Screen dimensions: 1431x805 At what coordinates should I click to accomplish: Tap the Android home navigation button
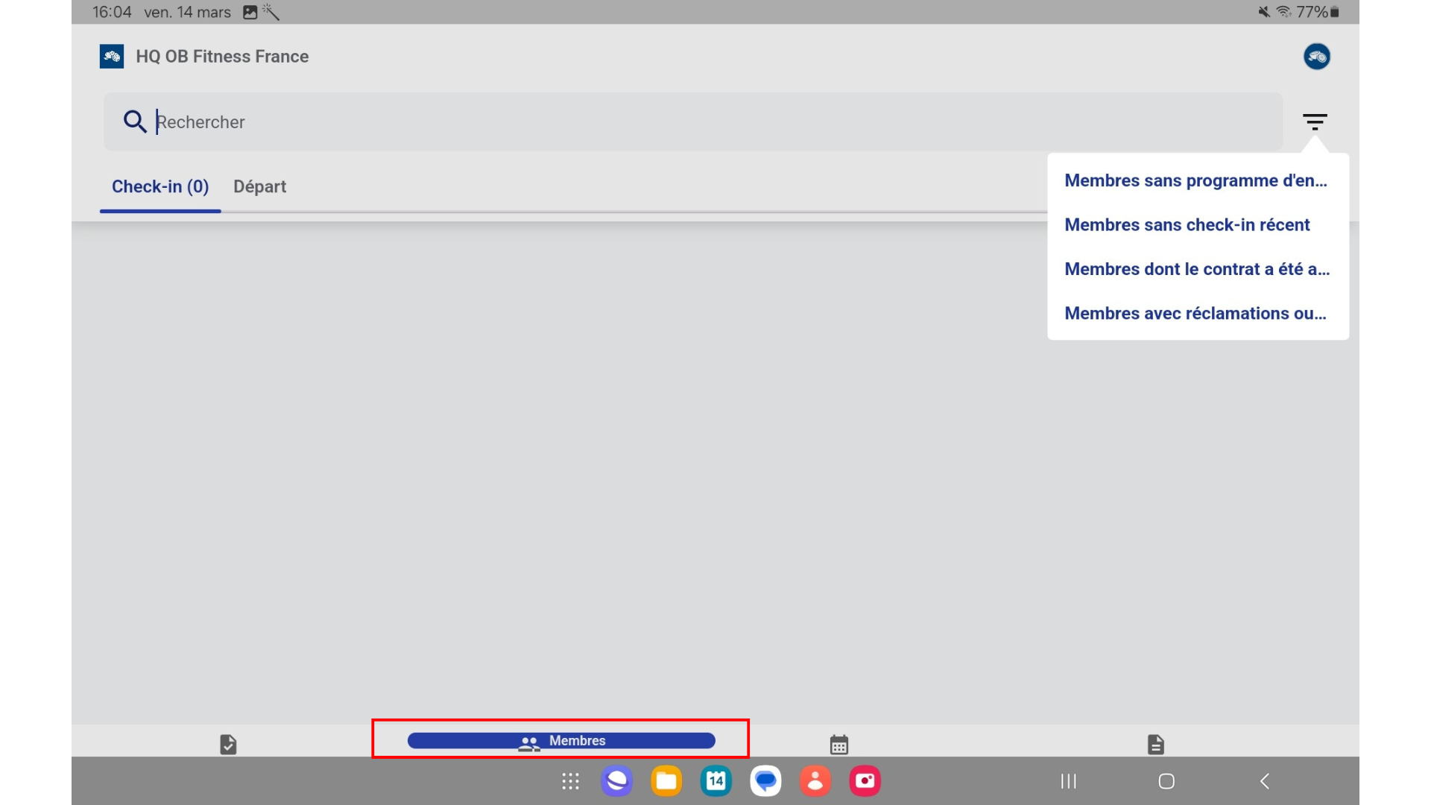coord(1166,781)
